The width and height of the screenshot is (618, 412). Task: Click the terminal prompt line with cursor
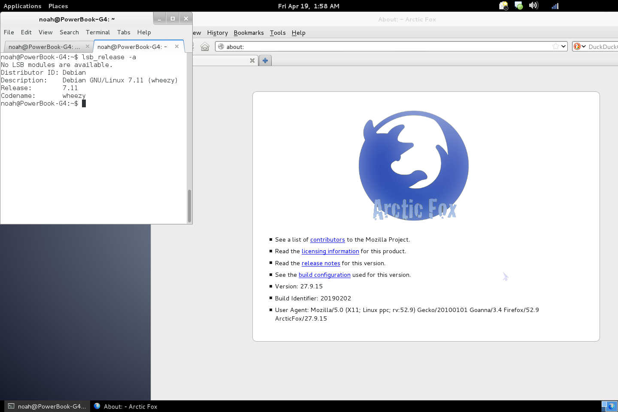click(x=43, y=103)
